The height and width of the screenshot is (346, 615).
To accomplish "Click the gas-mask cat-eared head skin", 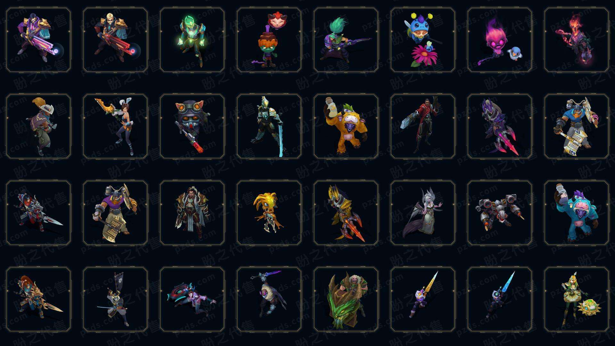I will point(192,127).
